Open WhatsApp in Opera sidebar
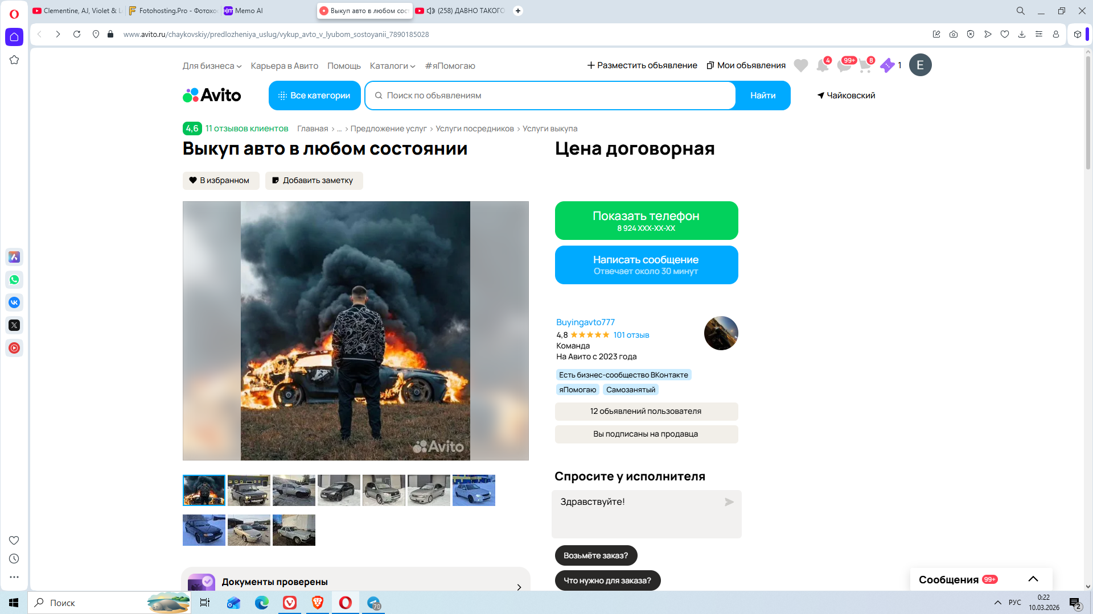This screenshot has width=1093, height=614. (14, 280)
